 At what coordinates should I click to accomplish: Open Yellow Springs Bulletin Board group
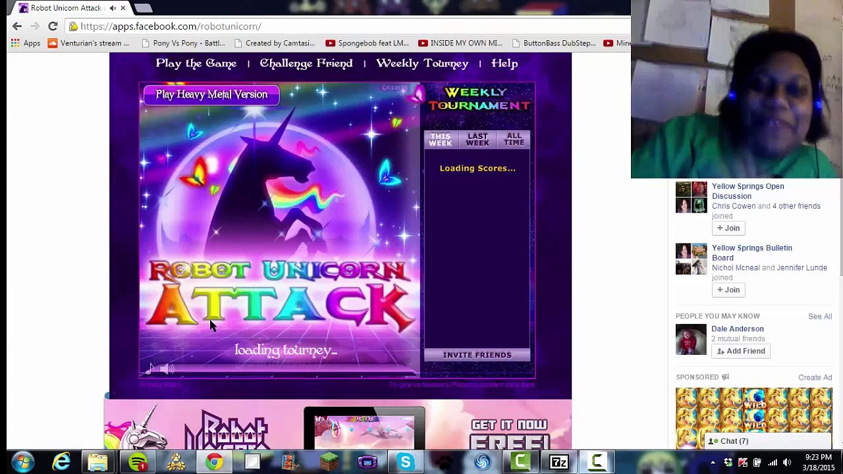[x=751, y=253]
